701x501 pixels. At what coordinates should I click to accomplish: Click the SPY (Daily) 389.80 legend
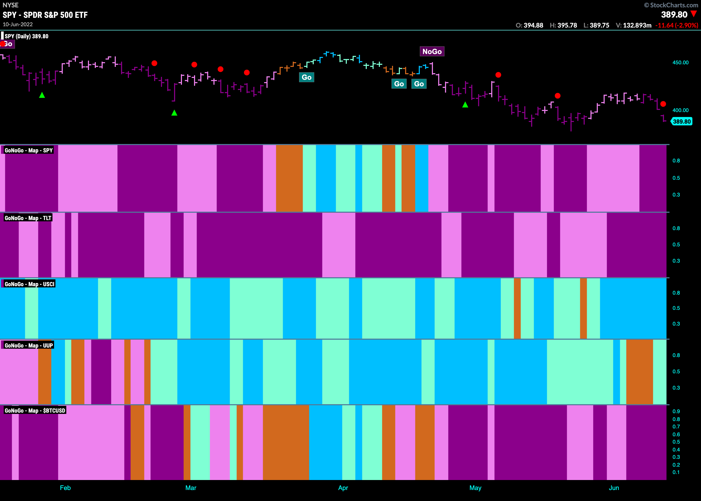(x=26, y=36)
